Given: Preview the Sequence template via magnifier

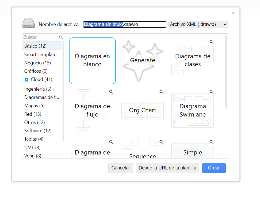Looking at the screenshot, I should pyautogui.click(x=161, y=142).
